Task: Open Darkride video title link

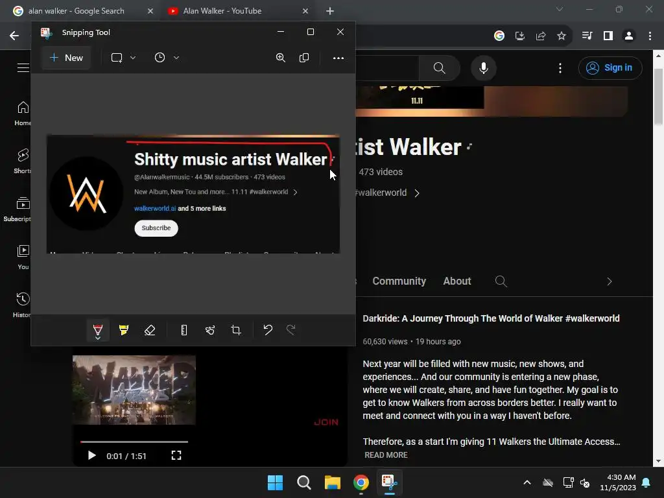Action: 491,318
